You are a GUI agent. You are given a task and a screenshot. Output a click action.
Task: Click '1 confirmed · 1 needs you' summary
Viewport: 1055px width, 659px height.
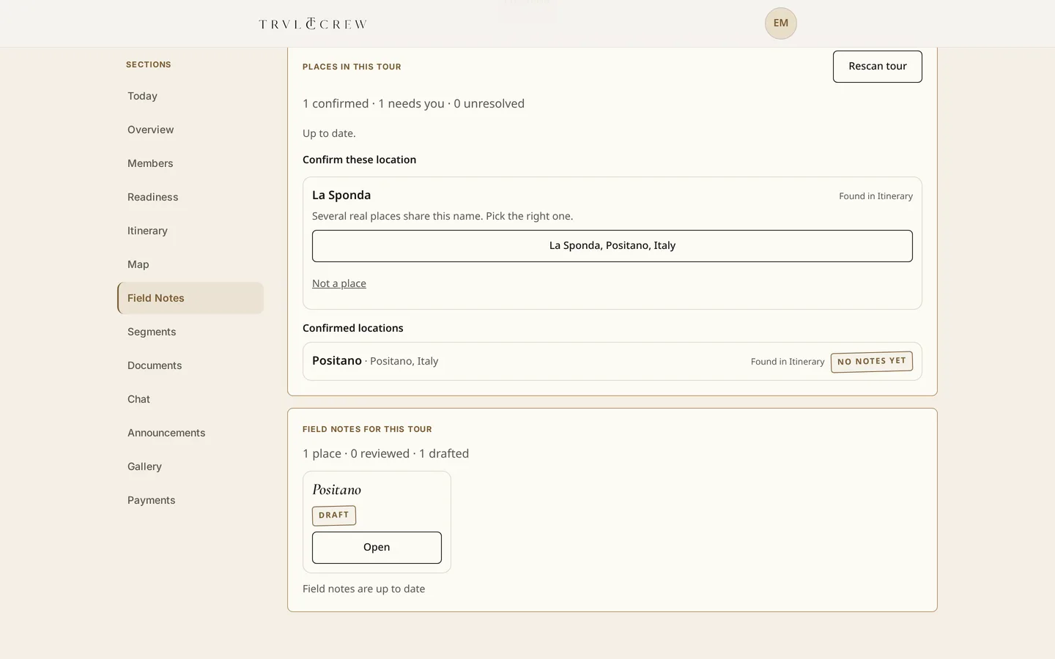tap(413, 103)
